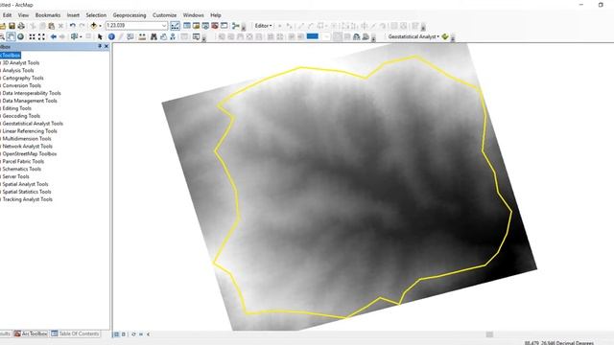Launch the Geostatistical Wizard icon
The width and height of the screenshot is (614, 345).
(x=445, y=36)
